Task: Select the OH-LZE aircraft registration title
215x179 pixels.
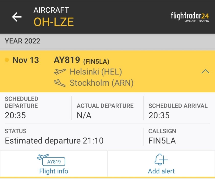Action: tap(54, 22)
